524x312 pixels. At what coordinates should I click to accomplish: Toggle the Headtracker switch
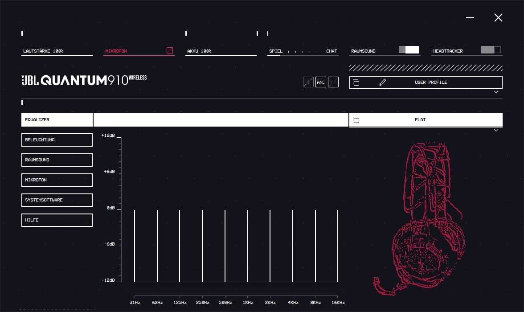491,50
